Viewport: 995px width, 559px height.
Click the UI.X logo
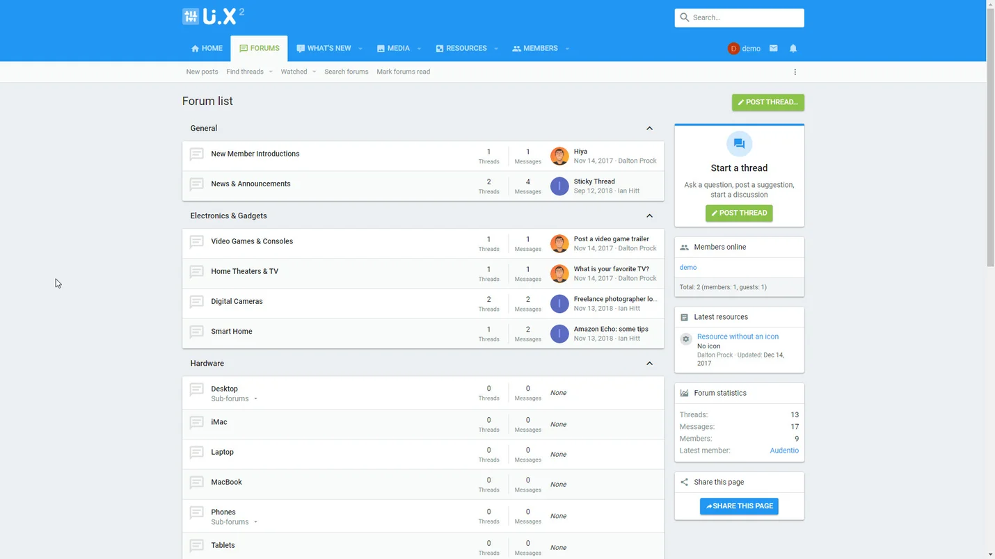(x=213, y=16)
